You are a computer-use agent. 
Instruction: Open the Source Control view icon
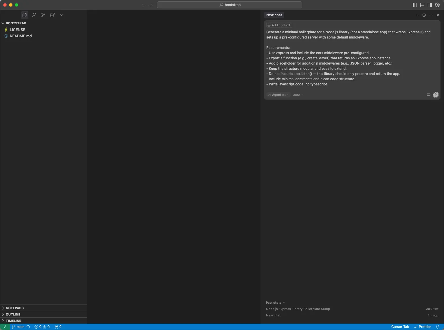[x=43, y=15]
